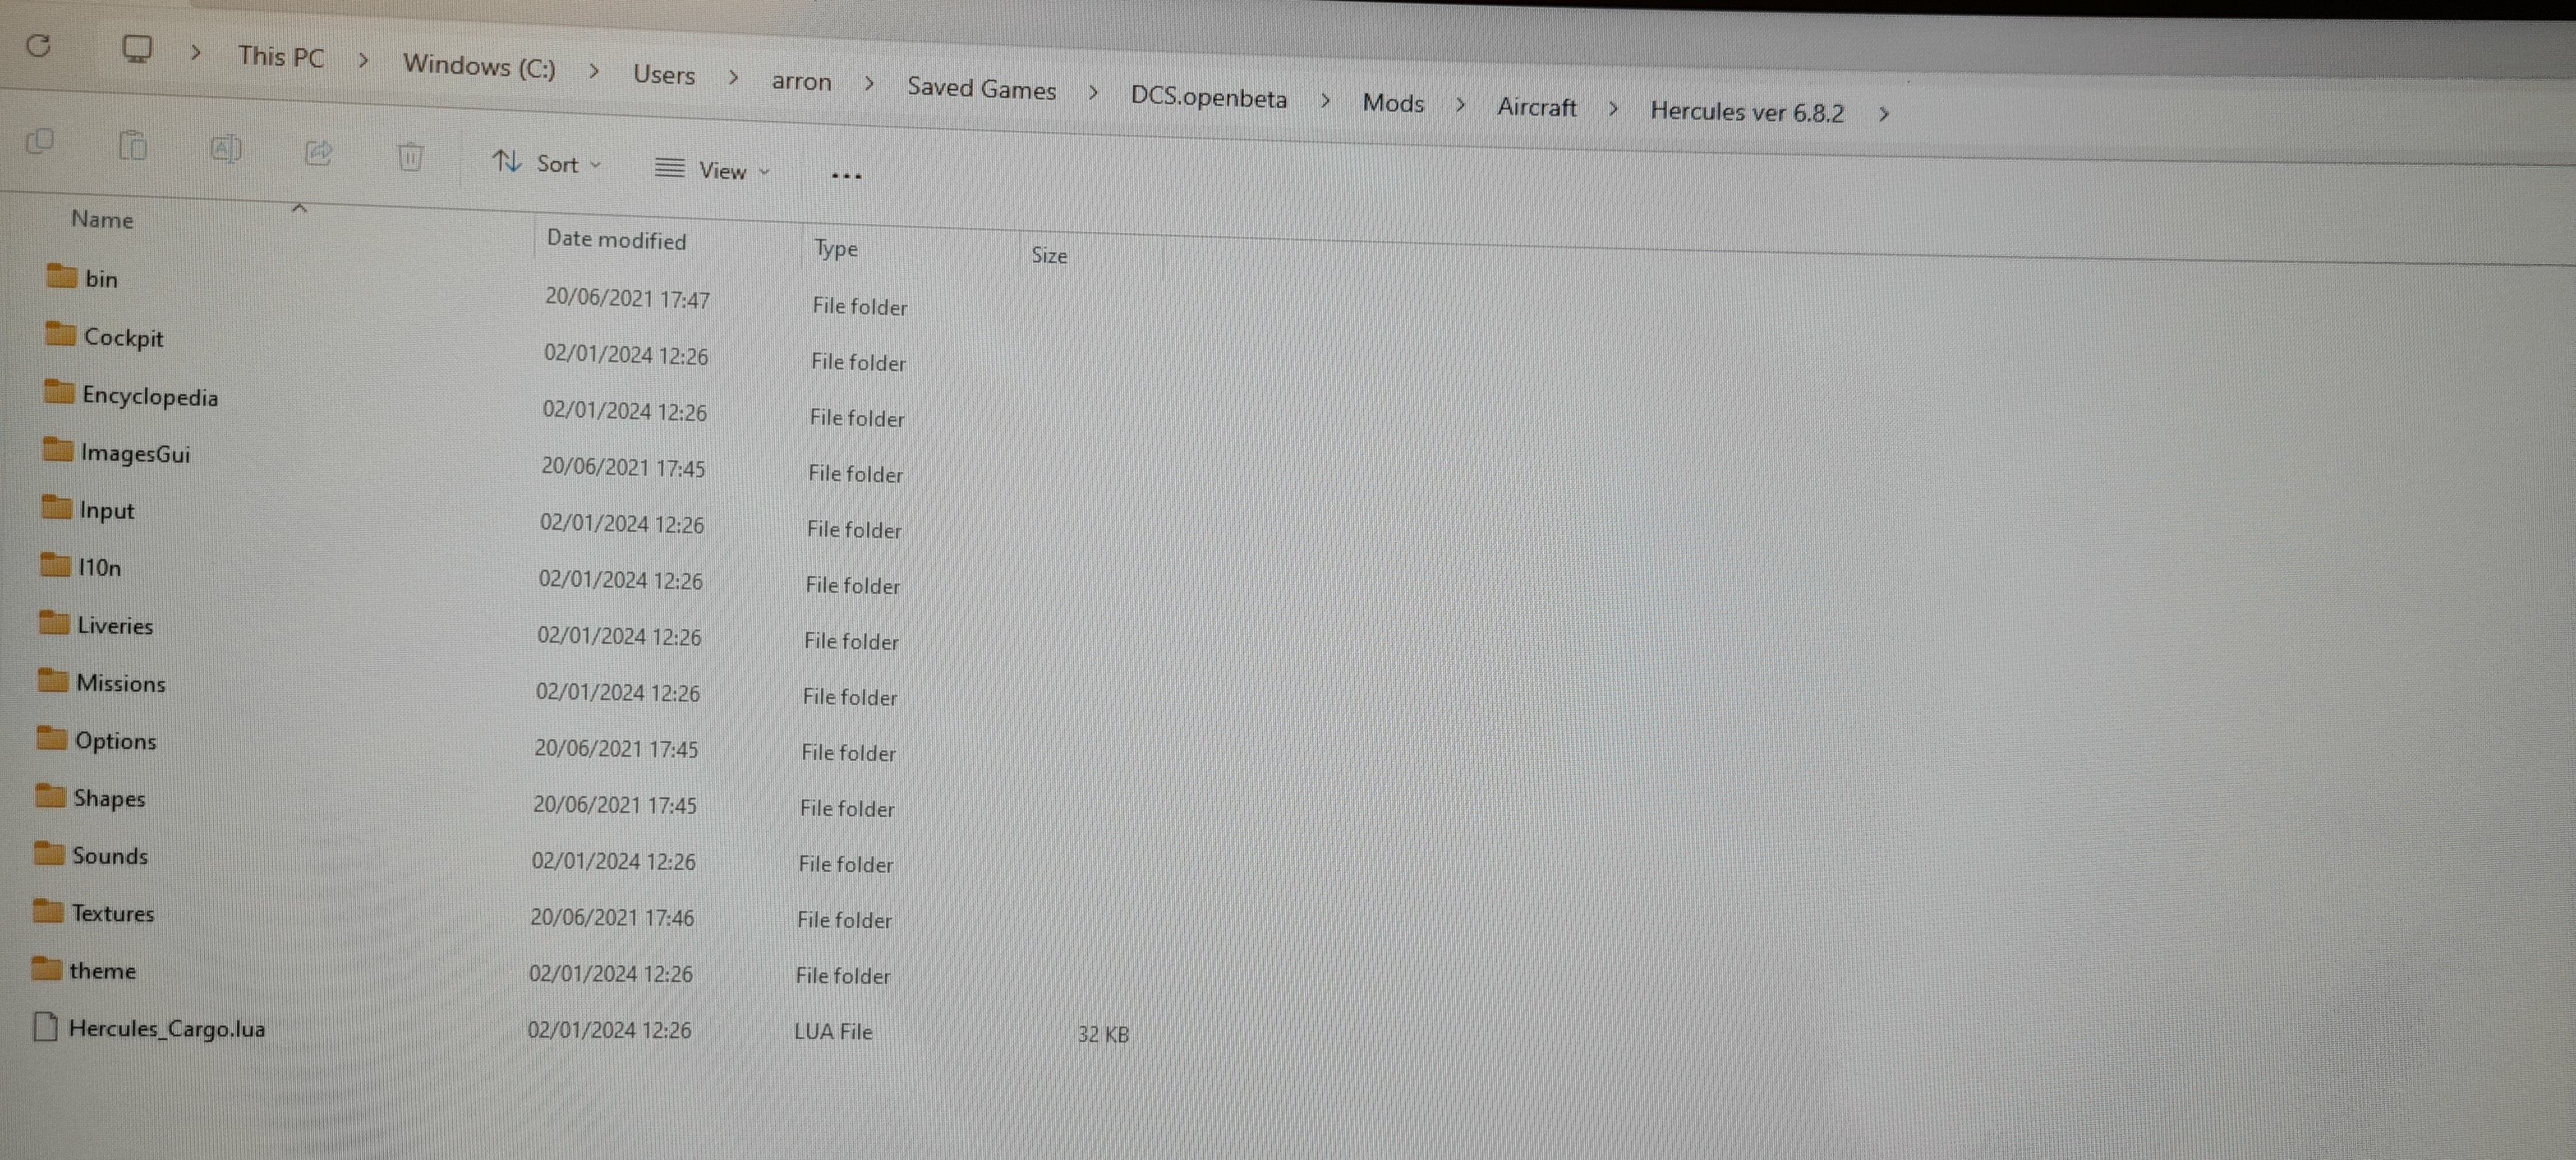Click the Copy toolbar icon
2576x1160 pixels.
coord(40,142)
